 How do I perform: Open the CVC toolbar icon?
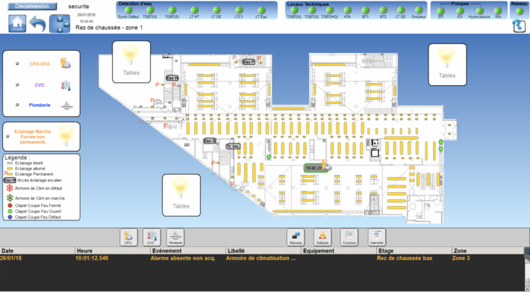[152, 237]
